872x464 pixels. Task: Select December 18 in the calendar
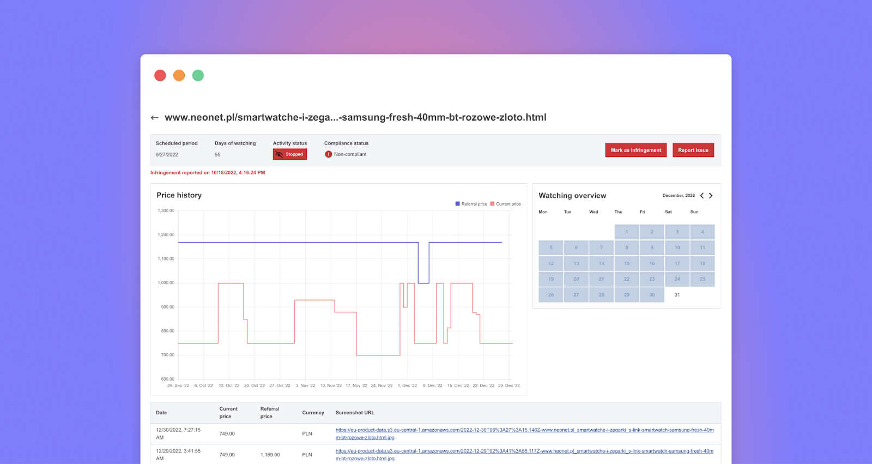coord(703,263)
